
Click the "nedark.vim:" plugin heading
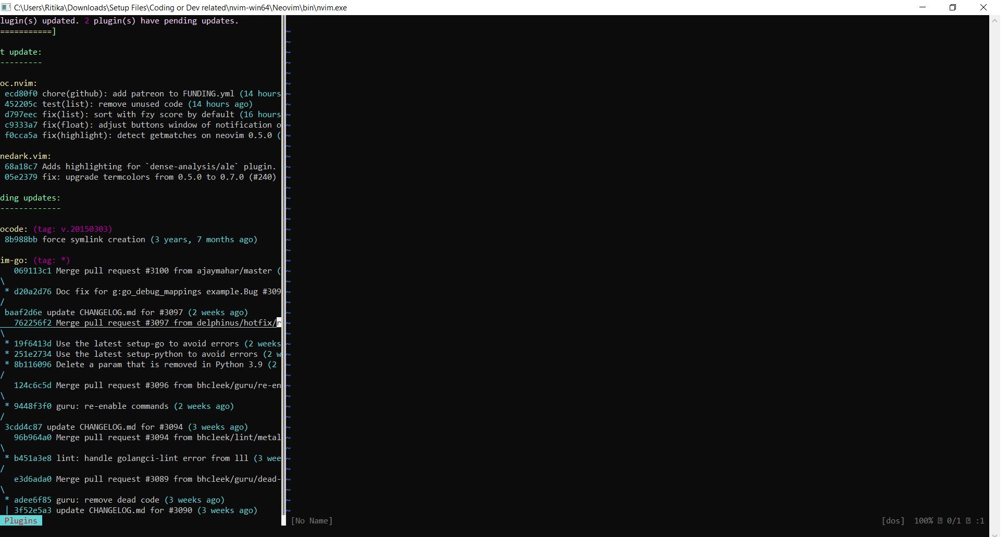click(26, 156)
